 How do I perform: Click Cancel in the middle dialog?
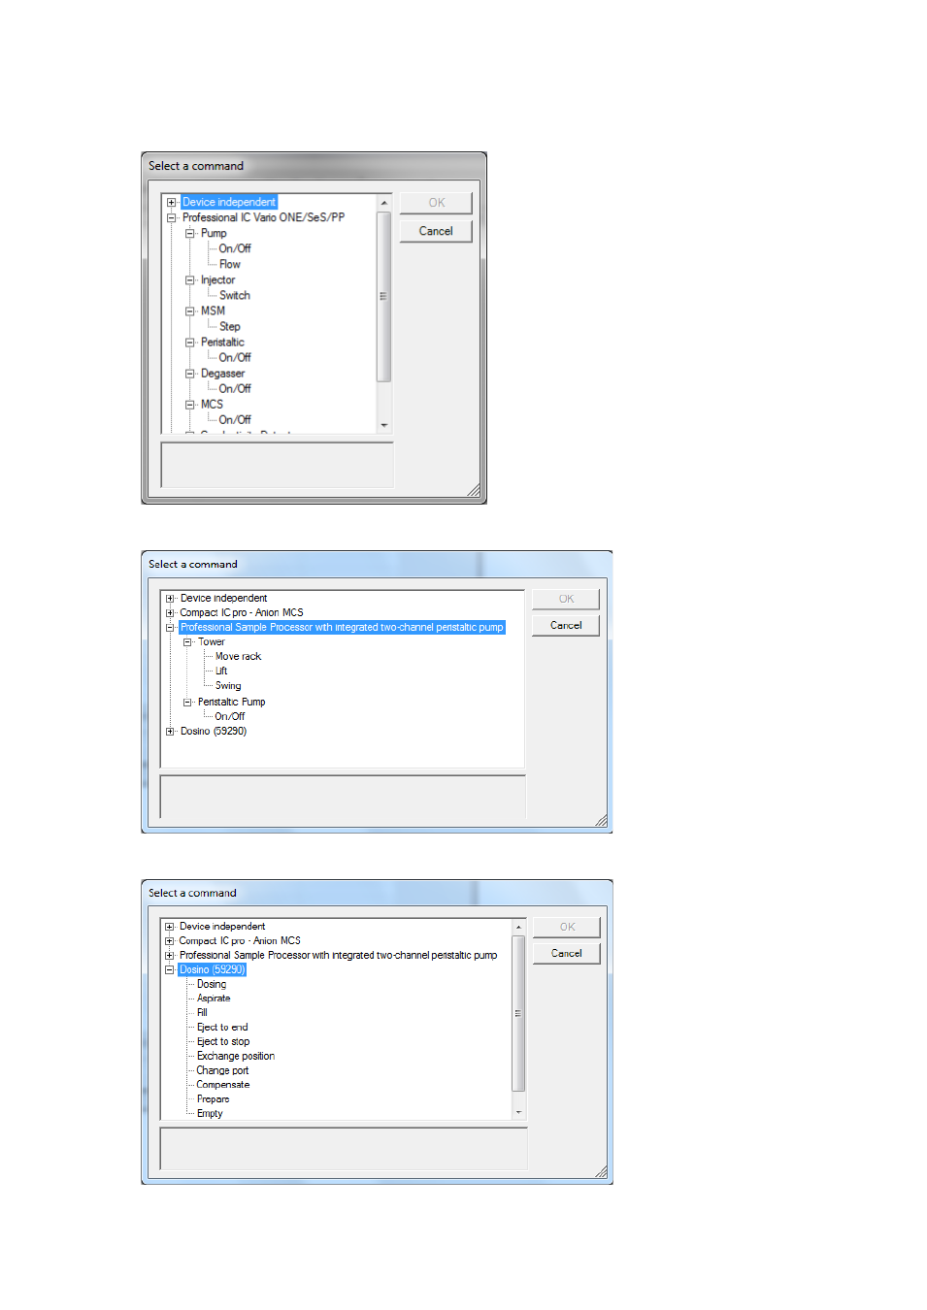(566, 626)
